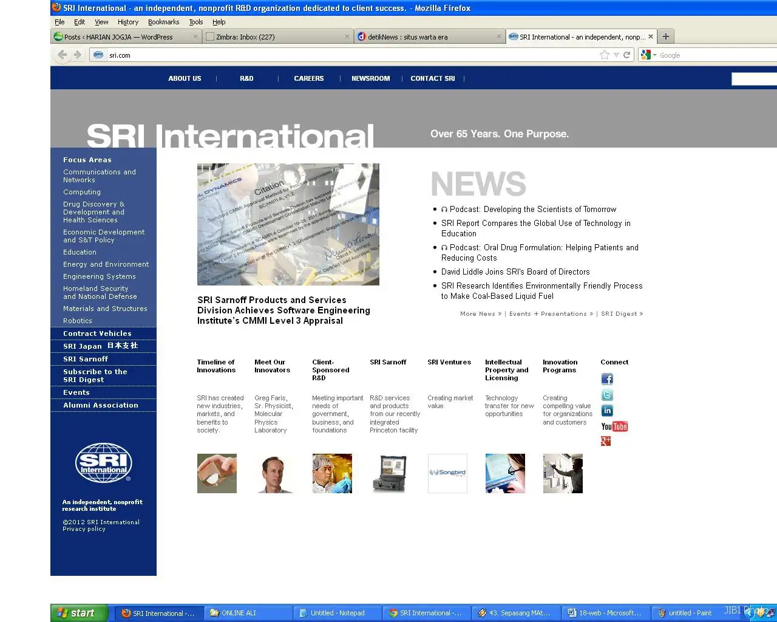The image size is (777, 622).
Task: Bookmark this page with the star icon
Action: coord(605,55)
